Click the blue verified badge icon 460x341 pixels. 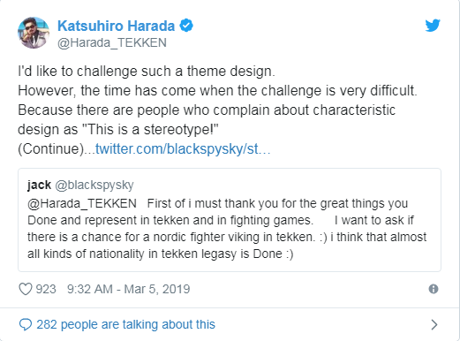pos(186,26)
